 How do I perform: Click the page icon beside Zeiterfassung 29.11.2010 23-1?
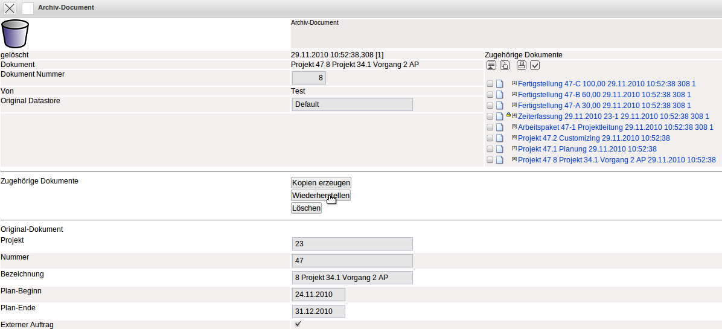pyautogui.click(x=499, y=117)
